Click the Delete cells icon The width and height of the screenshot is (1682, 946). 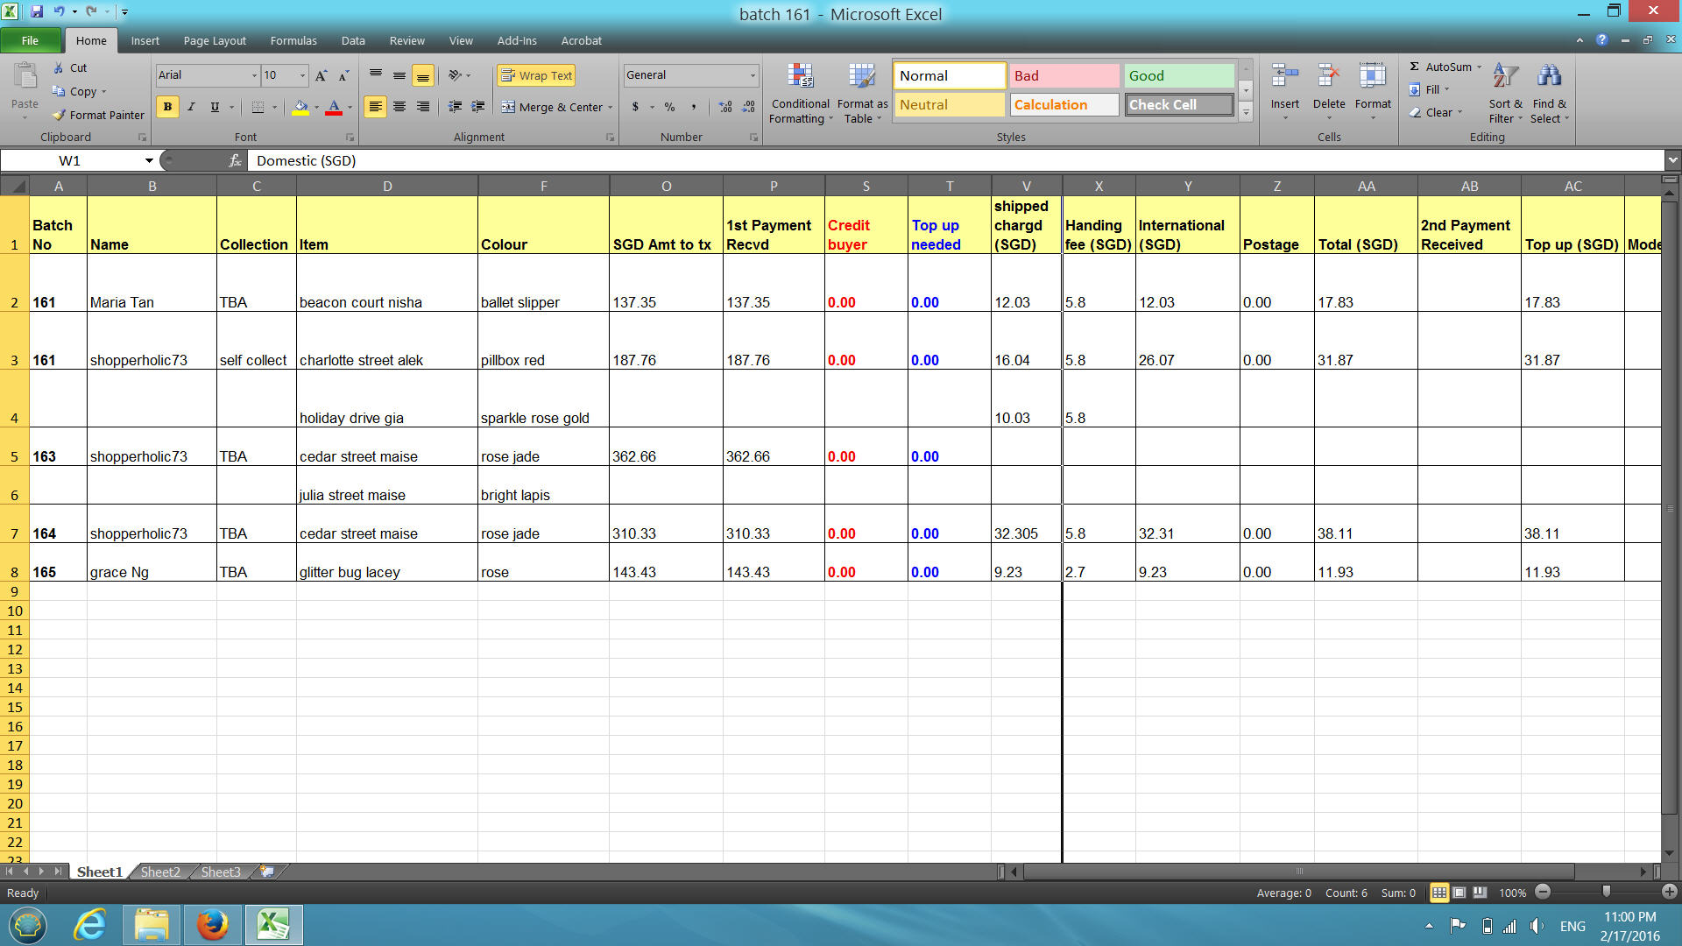click(1329, 77)
